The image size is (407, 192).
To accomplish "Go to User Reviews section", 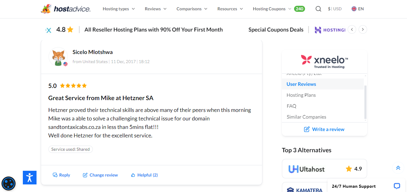I will [323, 84].
